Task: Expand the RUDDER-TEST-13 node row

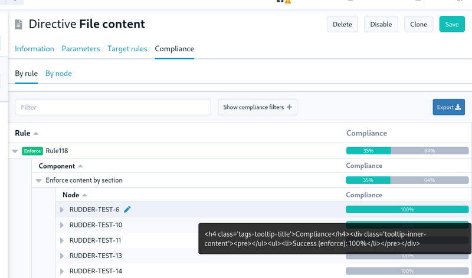Action: tap(62, 256)
